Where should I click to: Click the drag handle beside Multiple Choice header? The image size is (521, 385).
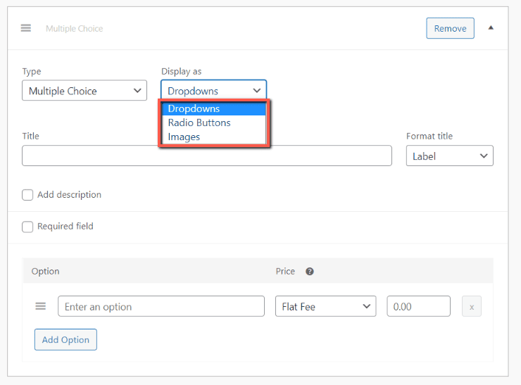pos(26,28)
